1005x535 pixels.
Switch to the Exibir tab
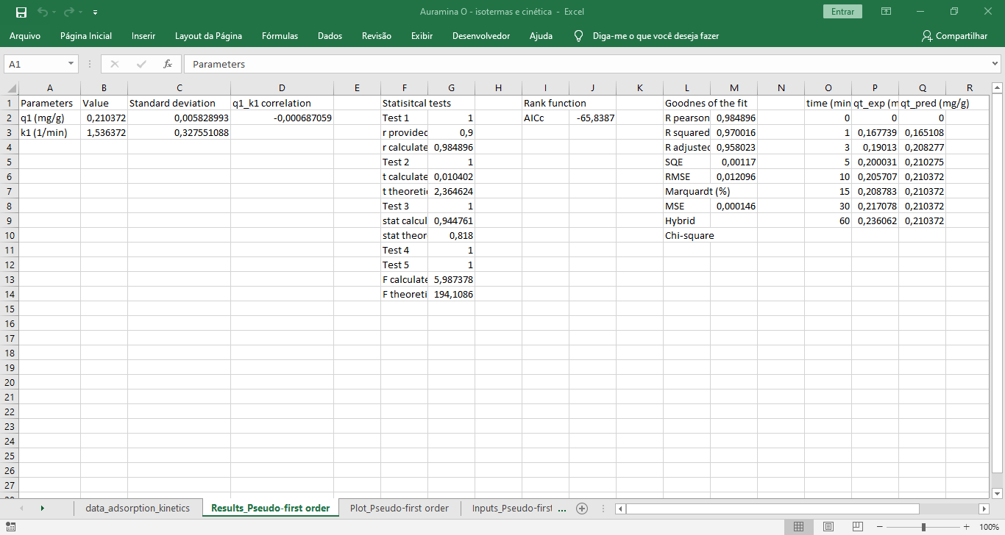(422, 36)
